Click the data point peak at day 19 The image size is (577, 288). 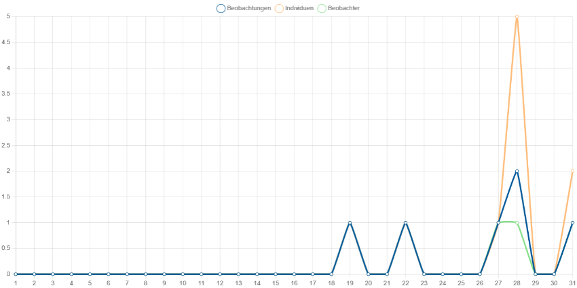(350, 223)
